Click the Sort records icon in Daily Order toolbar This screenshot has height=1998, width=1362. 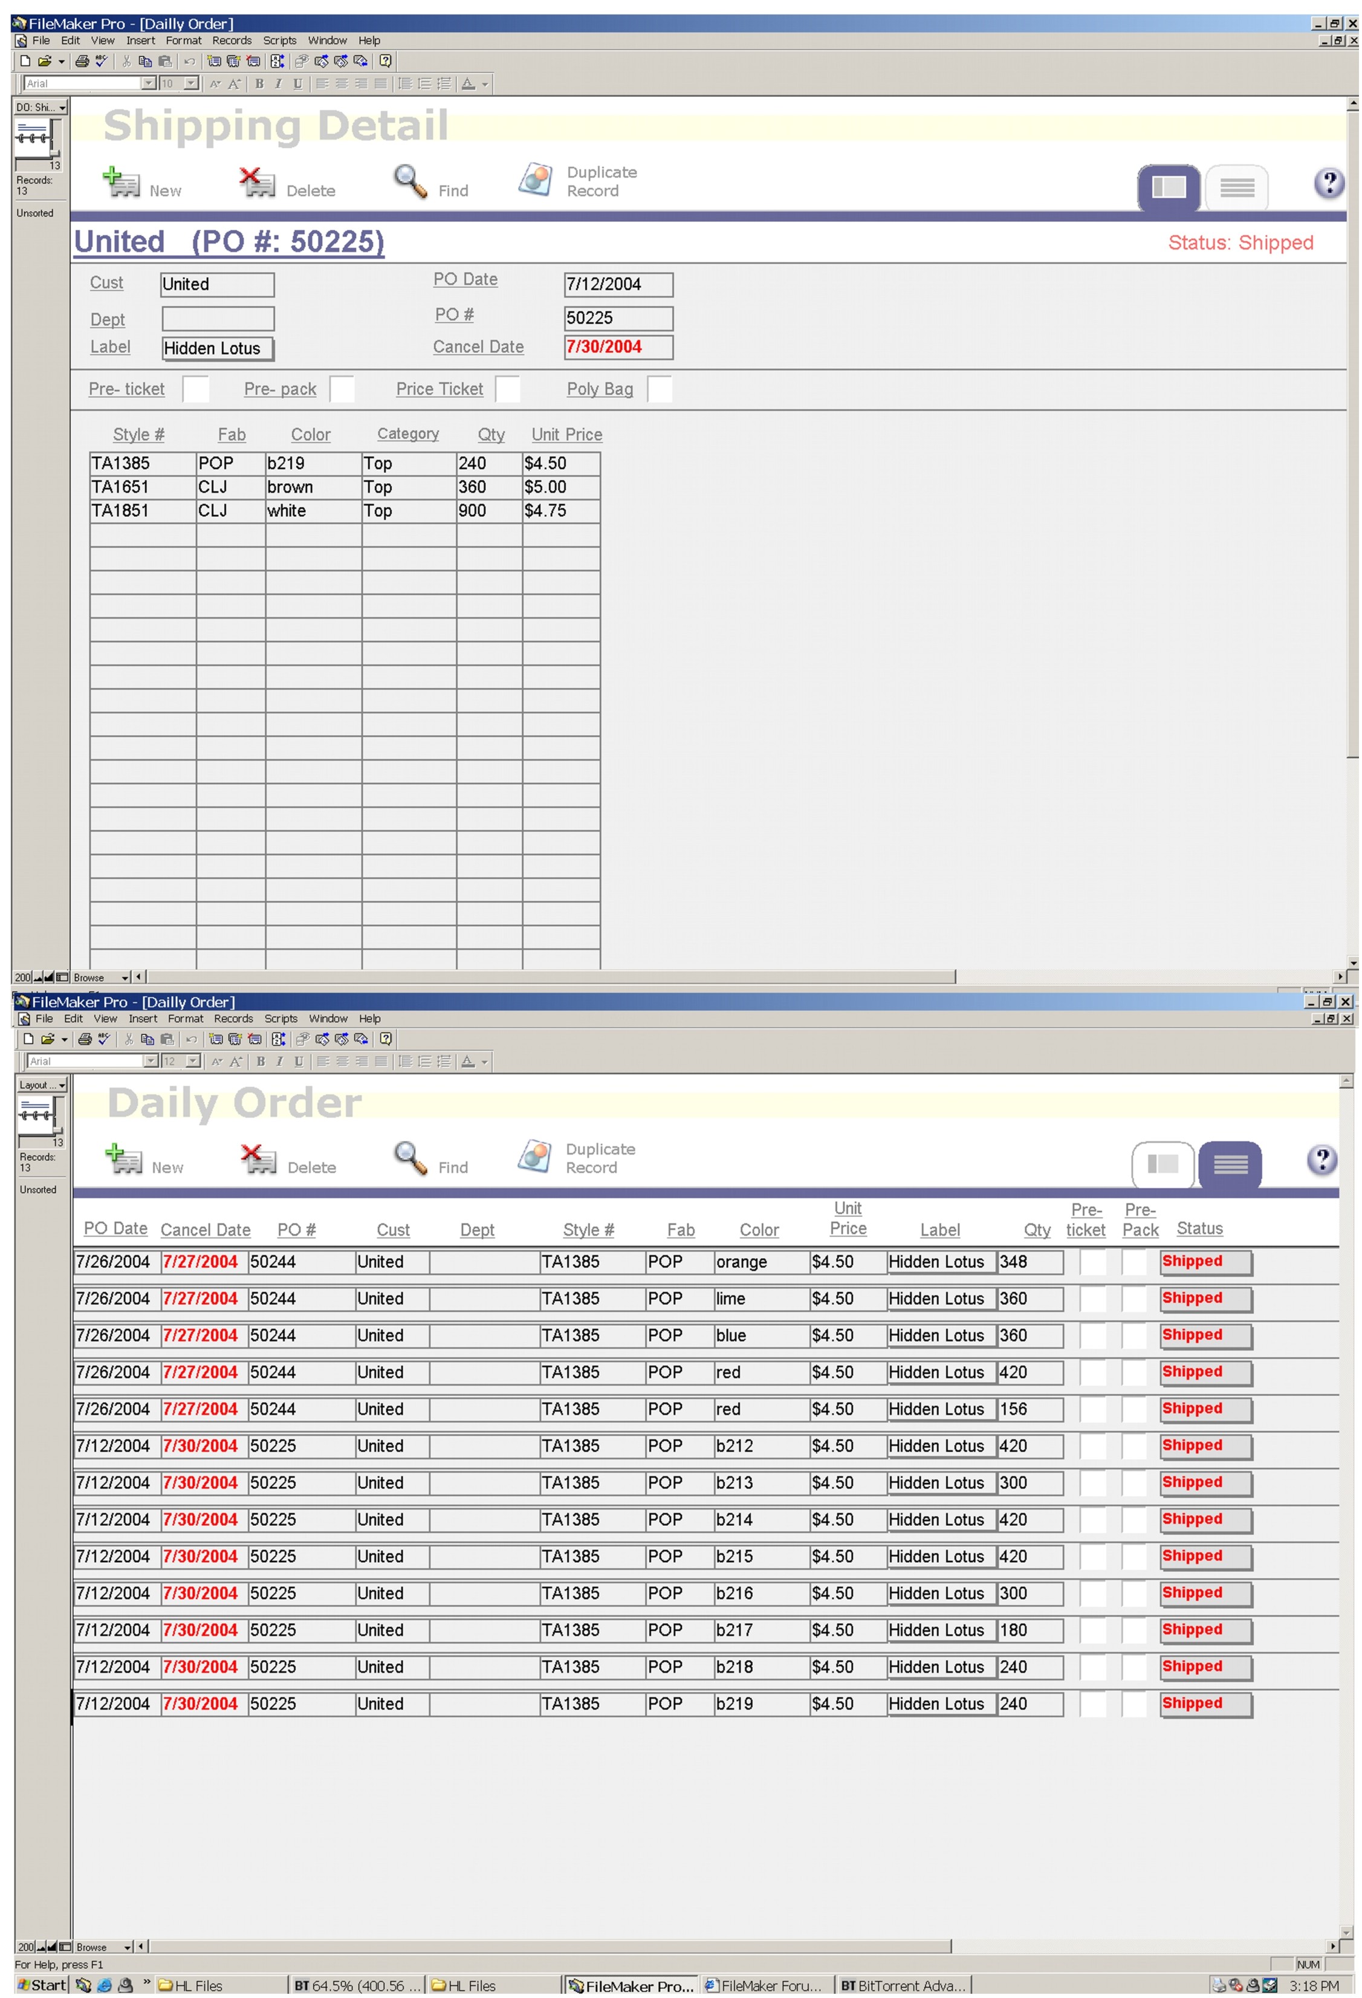pos(277,1039)
